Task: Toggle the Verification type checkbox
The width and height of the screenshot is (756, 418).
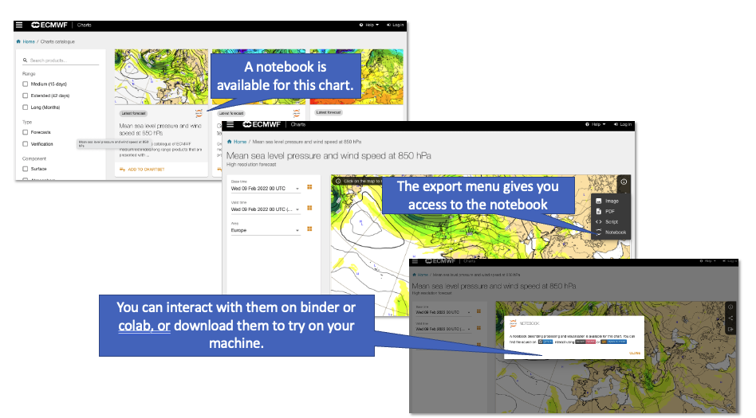Action: point(25,143)
